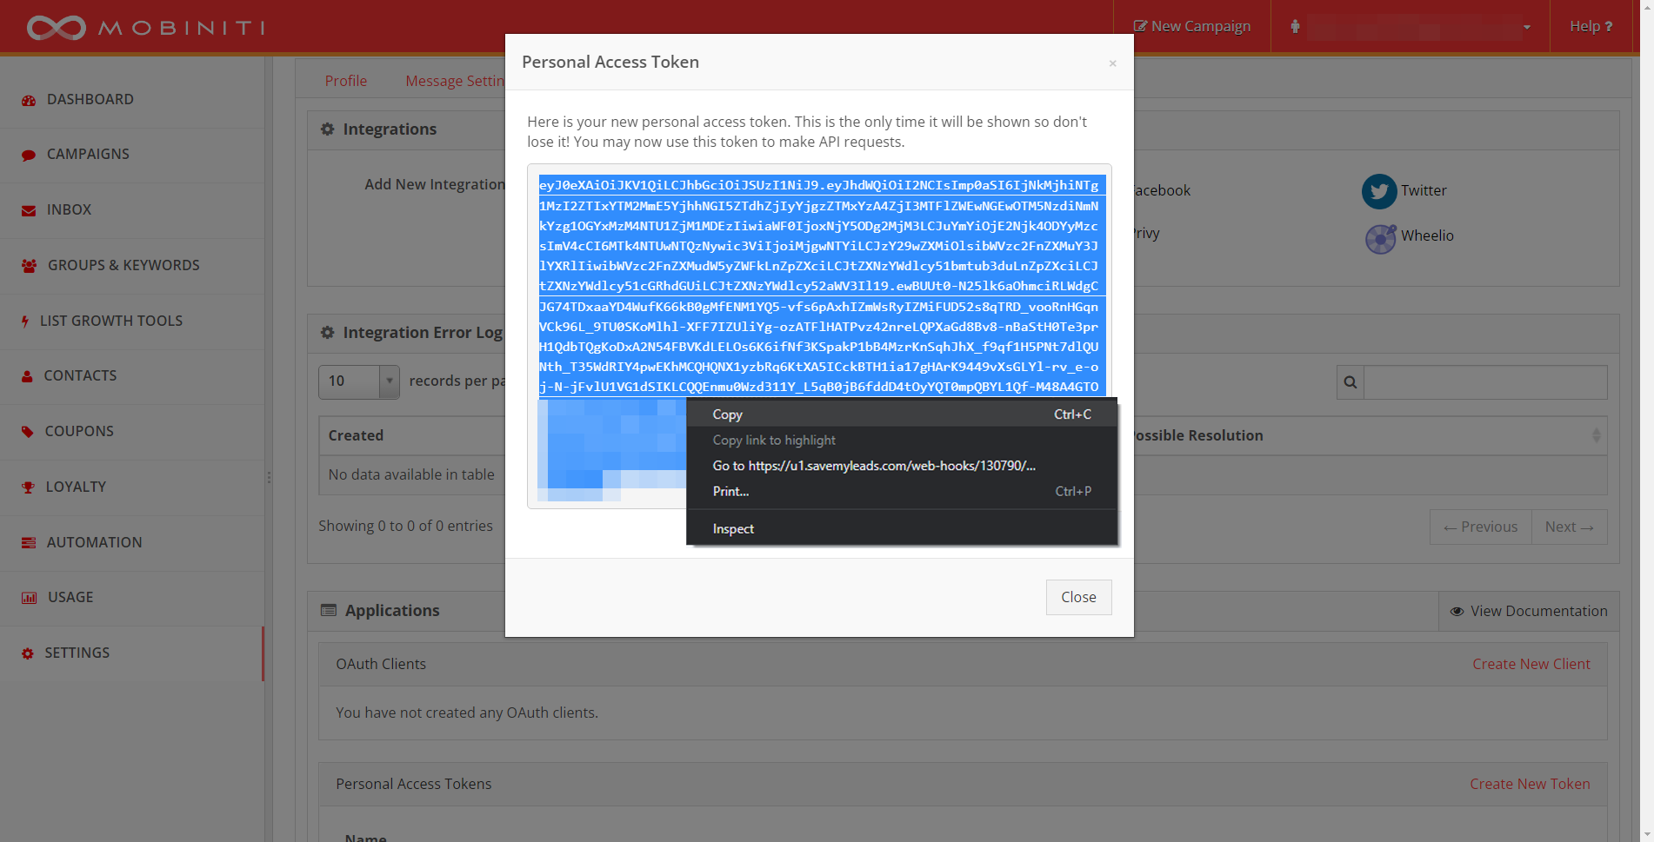Focus the error log search field
Image resolution: width=1654 pixels, height=842 pixels.
(x=1485, y=382)
